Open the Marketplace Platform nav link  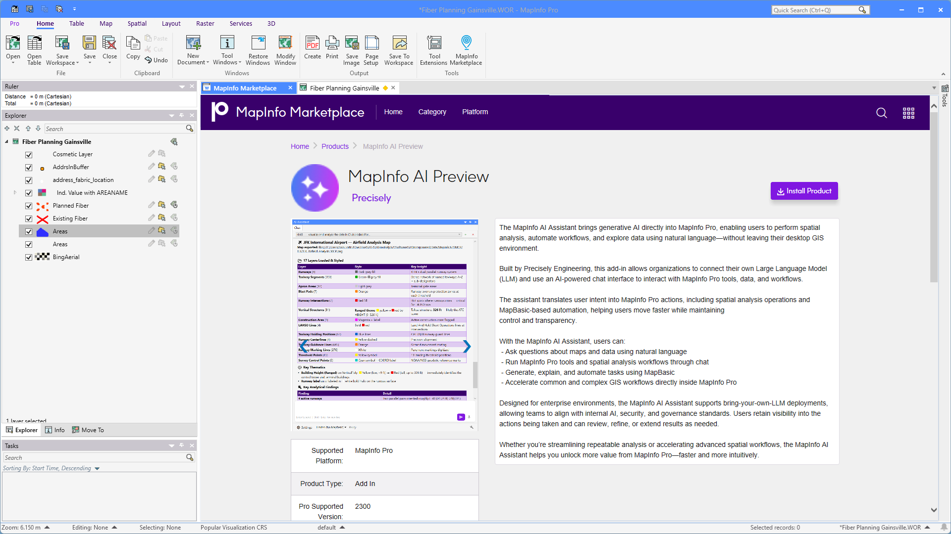click(475, 112)
